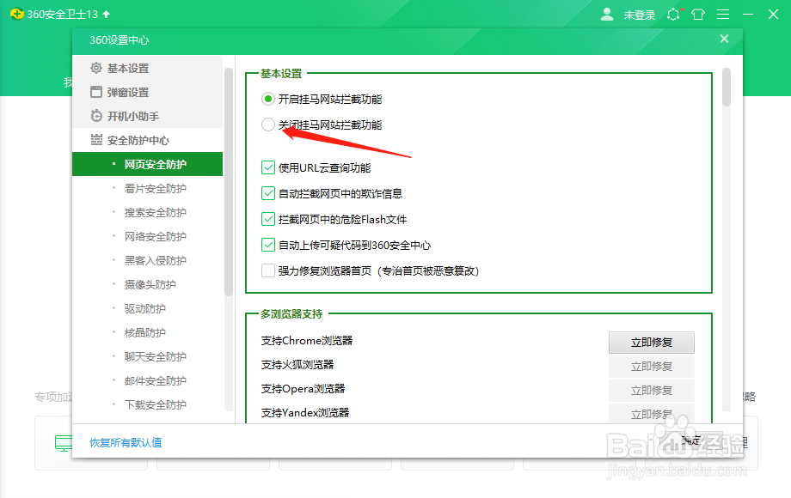The width and height of the screenshot is (791, 498).
Task: Click the sidebar list vertical scrollbar
Action: [229, 181]
